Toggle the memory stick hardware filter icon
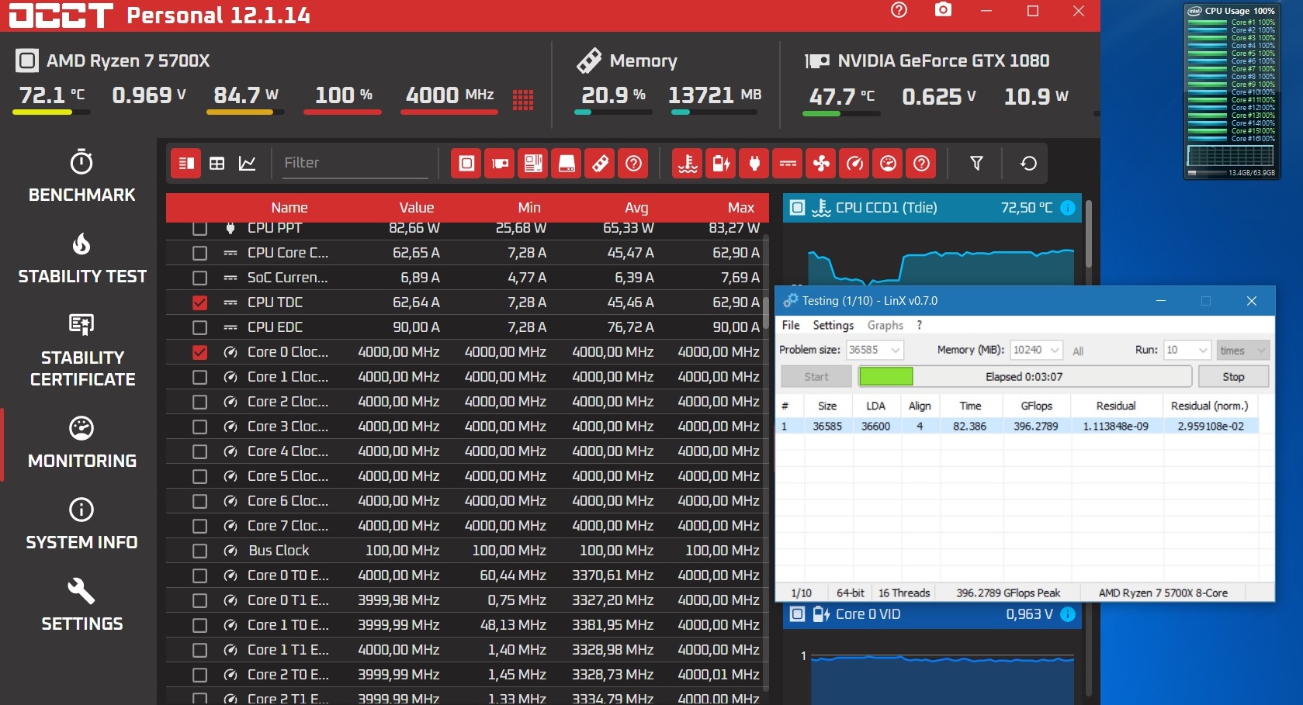 click(x=600, y=163)
